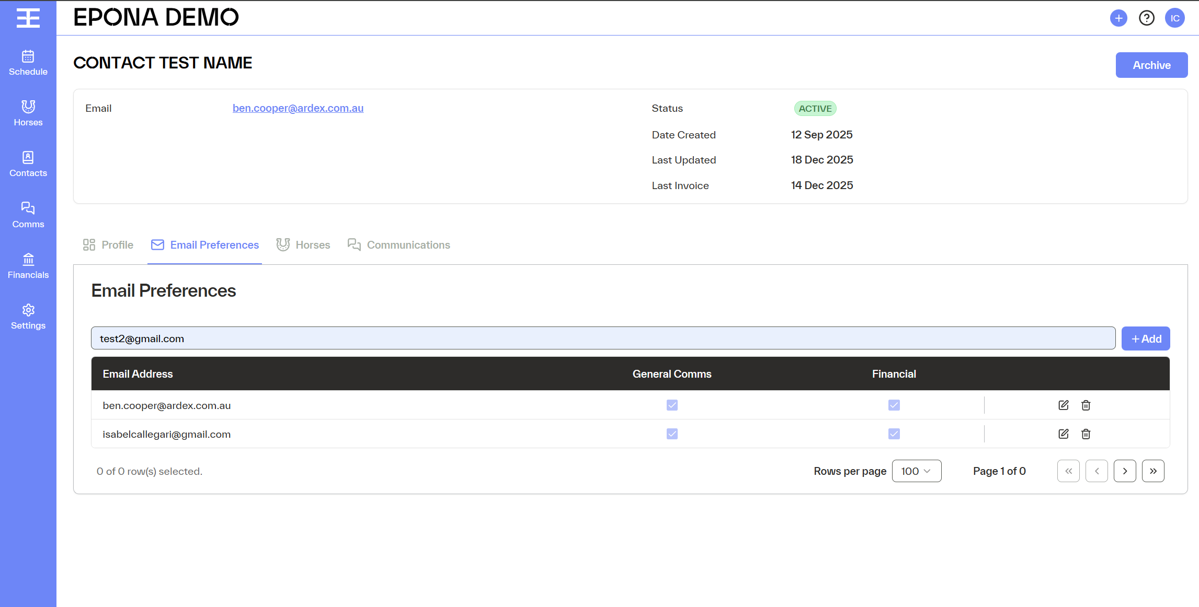The height and width of the screenshot is (607, 1199).
Task: Switch to the Communications tab
Action: pos(399,245)
